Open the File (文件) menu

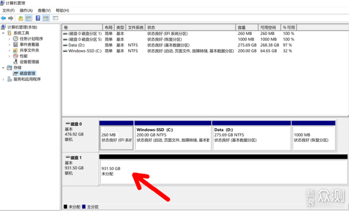[9, 10]
